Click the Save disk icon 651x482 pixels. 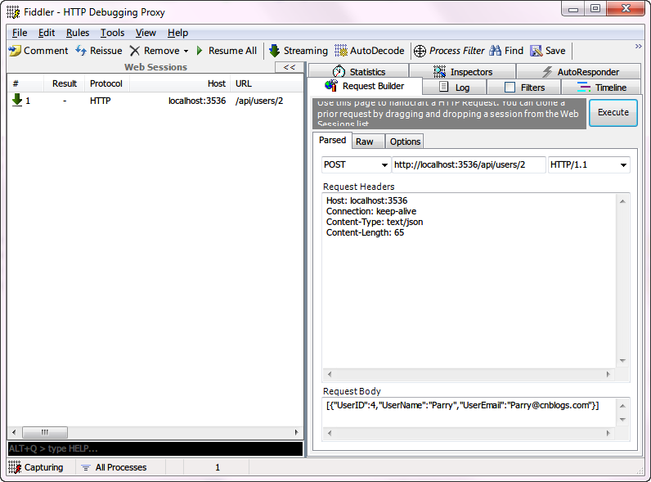[537, 51]
